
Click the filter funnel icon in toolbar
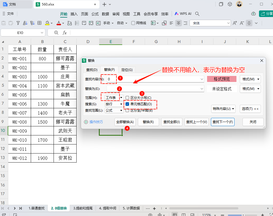(x=18, y=23)
